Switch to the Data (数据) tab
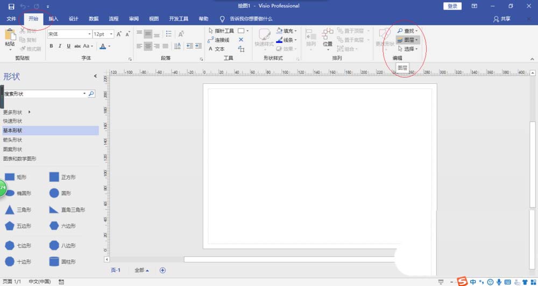Screen dimensions: 538x286 click(94, 19)
